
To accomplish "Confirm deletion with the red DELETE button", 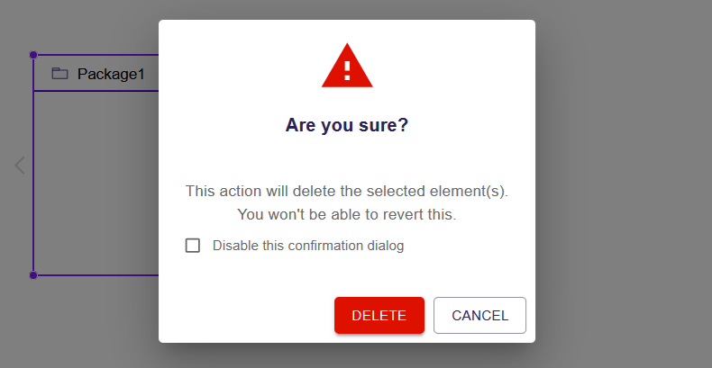I will point(379,316).
